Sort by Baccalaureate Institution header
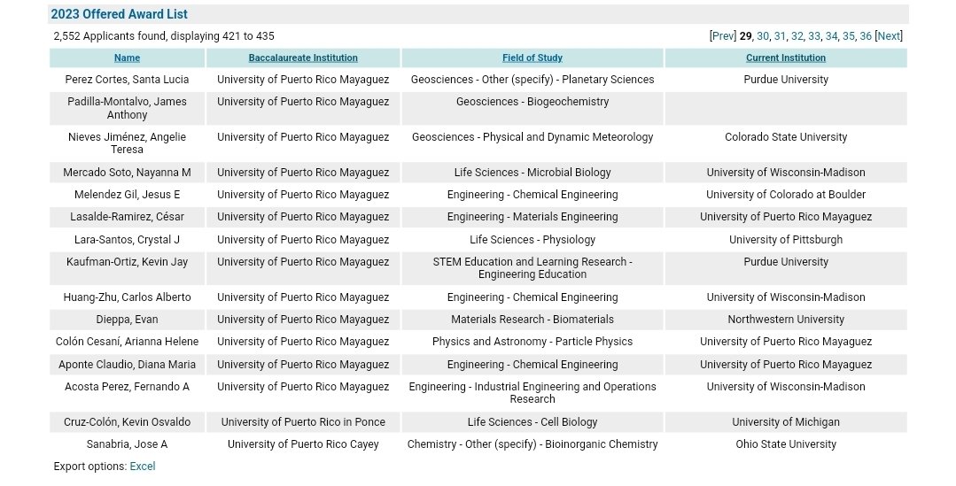This screenshot has height=486, width=956. 303,58
